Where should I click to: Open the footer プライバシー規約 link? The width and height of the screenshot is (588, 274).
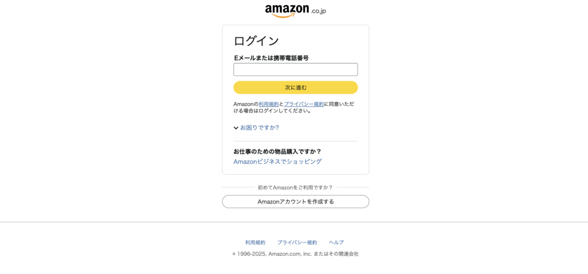[x=297, y=242]
